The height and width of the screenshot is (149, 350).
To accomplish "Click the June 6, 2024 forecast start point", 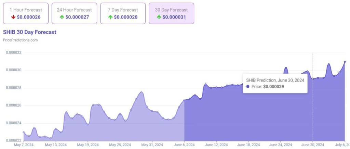I will tap(184, 100).
